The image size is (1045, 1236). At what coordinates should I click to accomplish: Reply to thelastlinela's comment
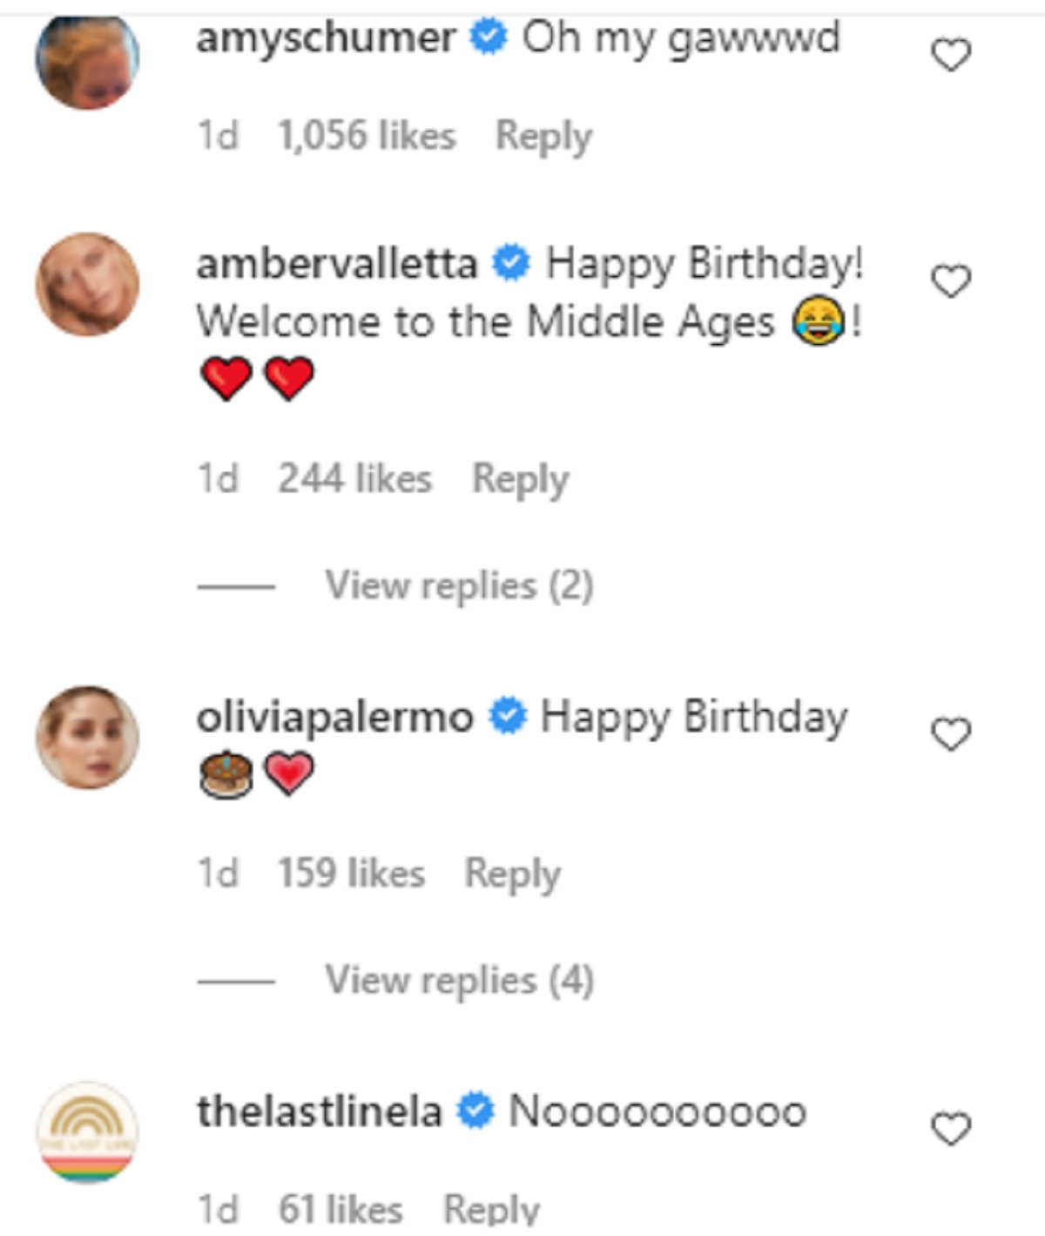(491, 1210)
